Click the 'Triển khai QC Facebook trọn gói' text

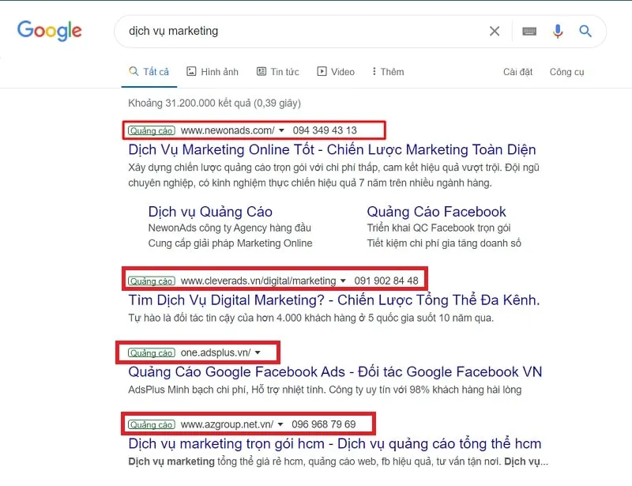(x=438, y=228)
